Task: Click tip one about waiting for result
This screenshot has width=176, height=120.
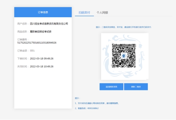Action: 97,103
